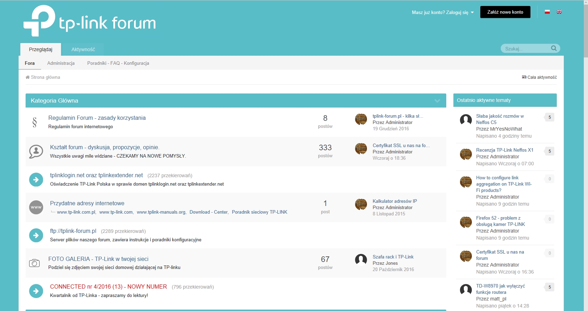Click the Strona główna home breadcrumb

coord(43,77)
